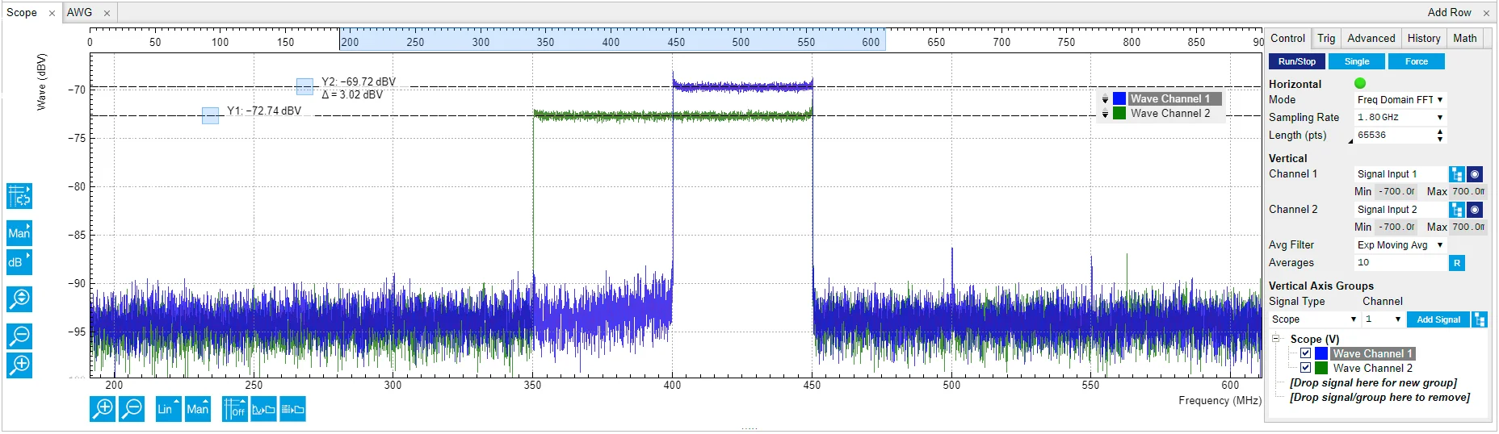This screenshot has height=434, width=1499.
Task: Expand Wave Channel 2 legend arrow
Action: coord(1105,114)
